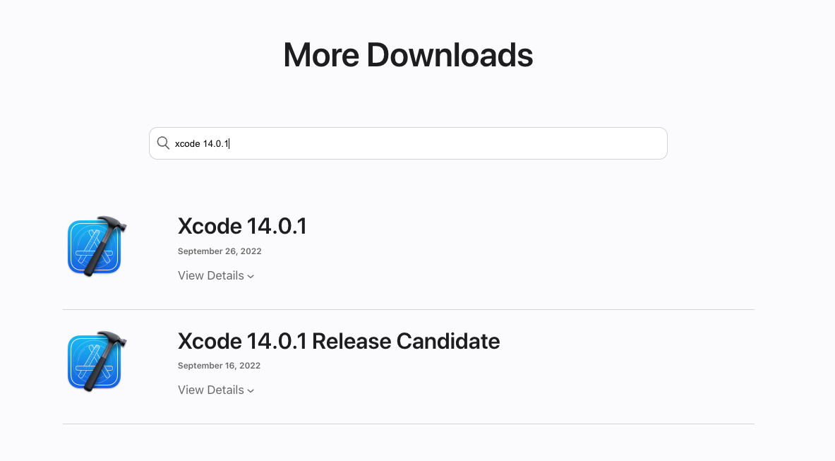Viewport: 835px width, 461px height.
Task: Click the words "Release Candidate" in second result title
Action: tap(406, 341)
